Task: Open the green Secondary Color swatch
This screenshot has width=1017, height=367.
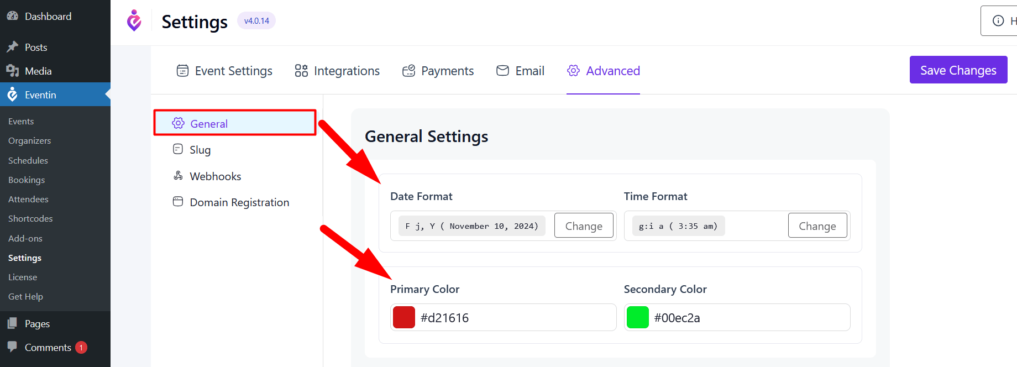Action: coord(638,317)
